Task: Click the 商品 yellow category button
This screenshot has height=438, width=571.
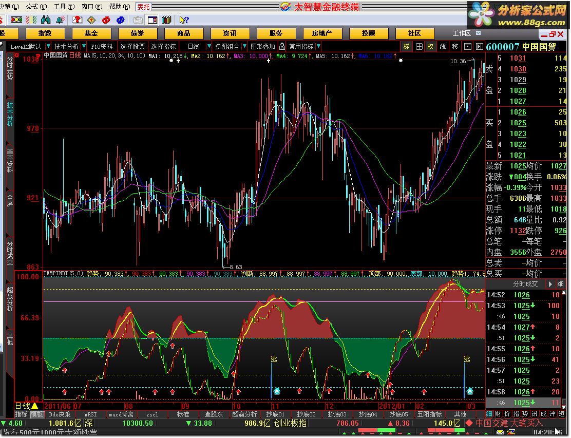Action: click(x=183, y=33)
